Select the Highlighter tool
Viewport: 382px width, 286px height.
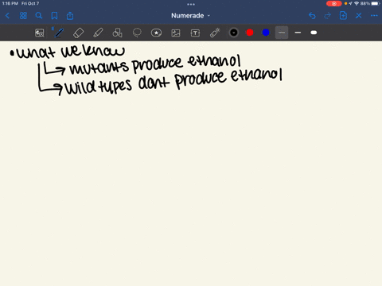(98, 33)
